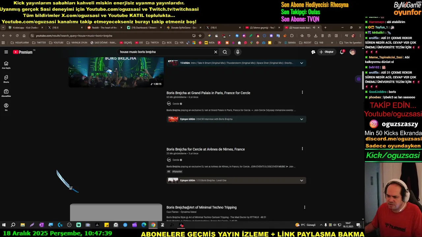Play the Boris Brejcha concert thumbnail
Viewport: 422px width, 237px height.
(116, 72)
